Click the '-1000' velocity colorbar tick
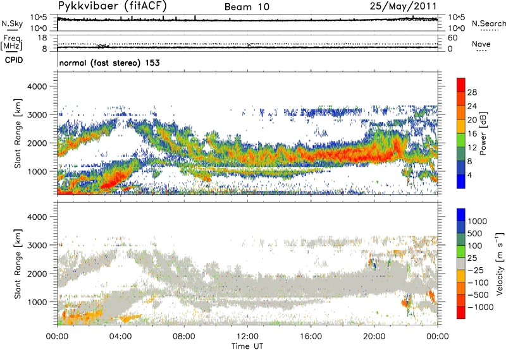The width and height of the screenshot is (506, 350). pyautogui.click(x=481, y=307)
